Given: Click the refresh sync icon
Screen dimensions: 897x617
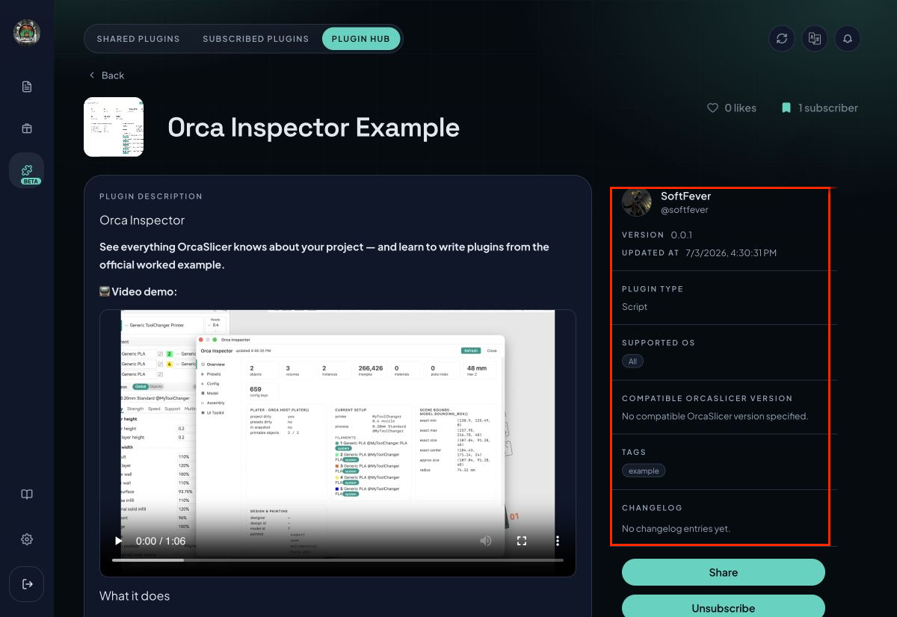Looking at the screenshot, I should coord(782,39).
